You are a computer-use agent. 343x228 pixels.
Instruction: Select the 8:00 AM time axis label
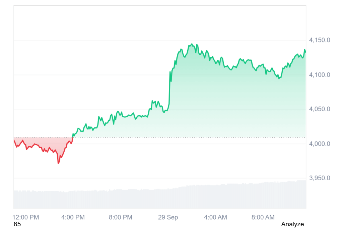[x=263, y=217]
